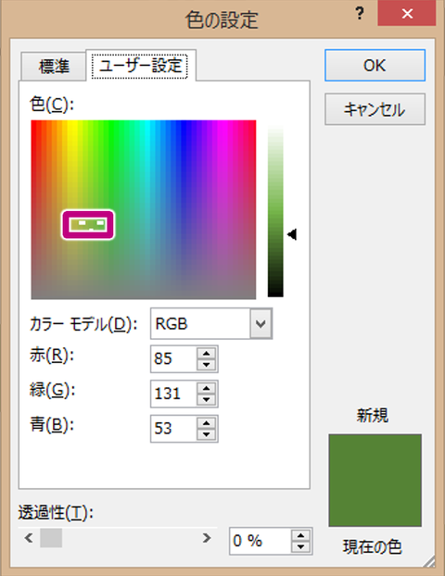The image size is (445, 576).
Task: Click the 現在の色 label
Action: point(372,546)
